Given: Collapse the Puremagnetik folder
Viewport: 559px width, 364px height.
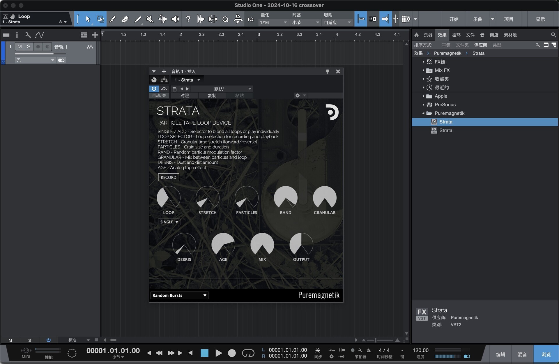Looking at the screenshot, I should pyautogui.click(x=423, y=113).
